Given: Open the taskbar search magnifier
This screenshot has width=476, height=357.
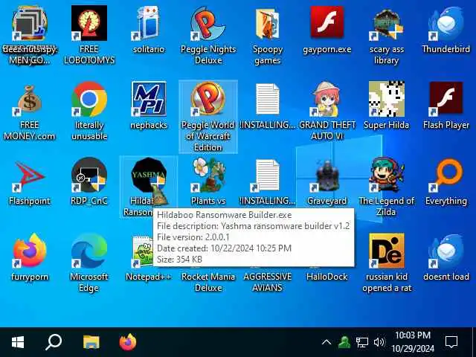Looking at the screenshot, I should pos(54,342).
